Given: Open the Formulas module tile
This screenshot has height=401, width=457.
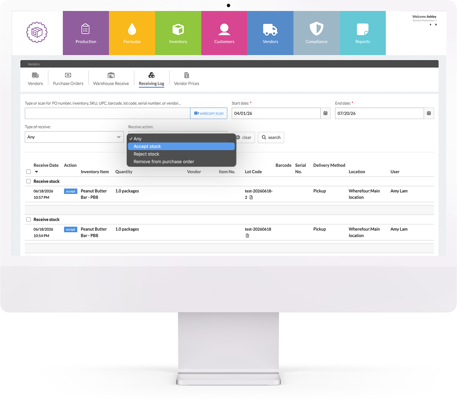Looking at the screenshot, I should pyautogui.click(x=132, y=33).
